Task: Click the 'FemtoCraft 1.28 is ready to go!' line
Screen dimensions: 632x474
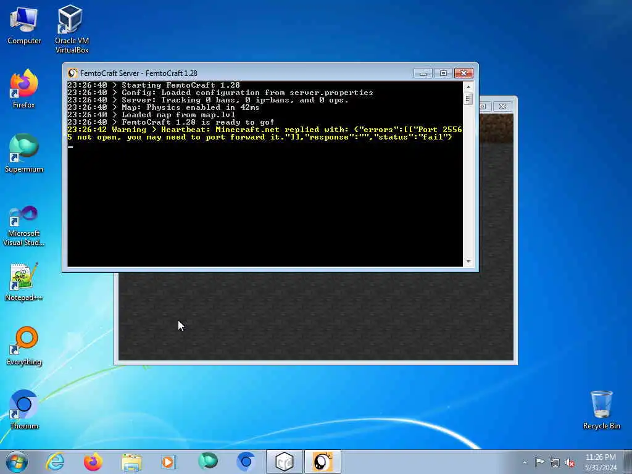Action: [171, 122]
